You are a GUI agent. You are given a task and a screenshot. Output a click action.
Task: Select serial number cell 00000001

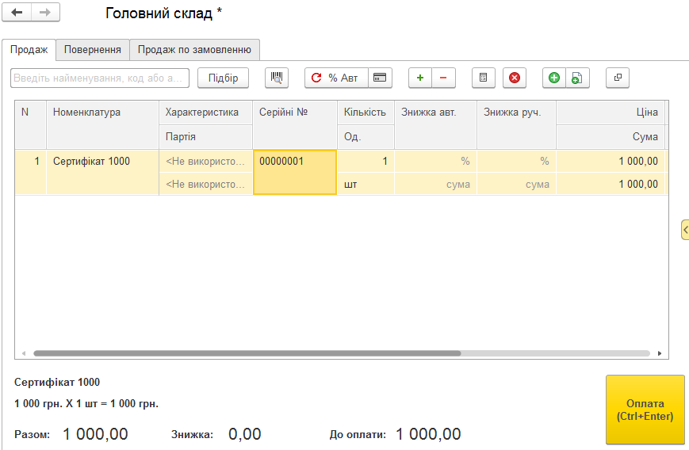click(x=295, y=172)
